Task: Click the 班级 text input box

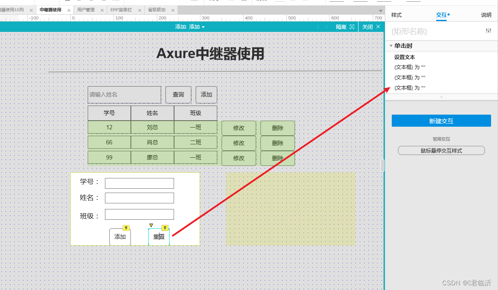Action: (x=140, y=214)
